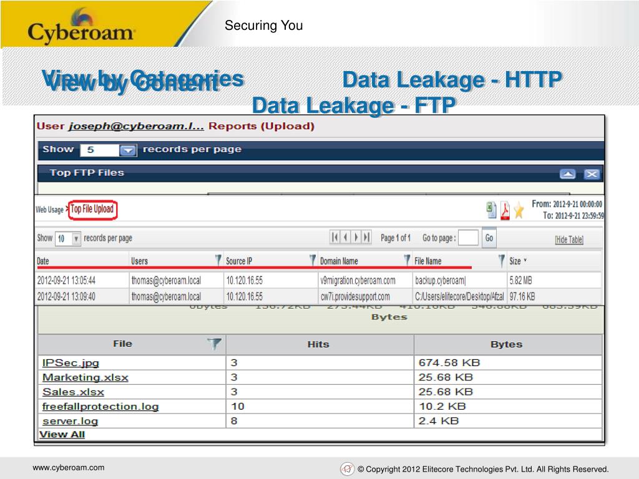Select Page 1 of 1 indicator text

point(395,238)
